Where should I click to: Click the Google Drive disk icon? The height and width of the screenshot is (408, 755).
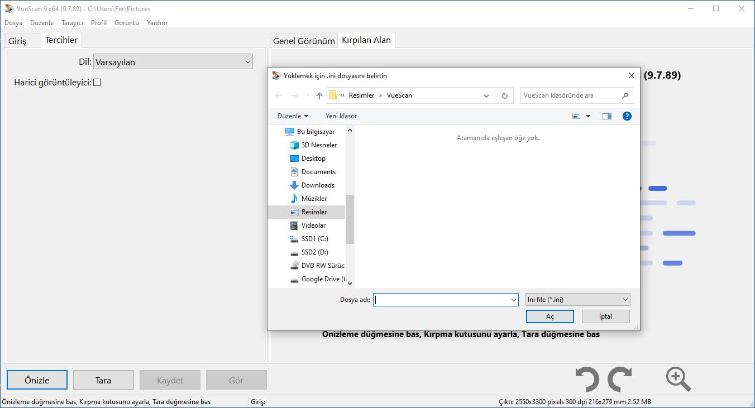[x=294, y=279]
